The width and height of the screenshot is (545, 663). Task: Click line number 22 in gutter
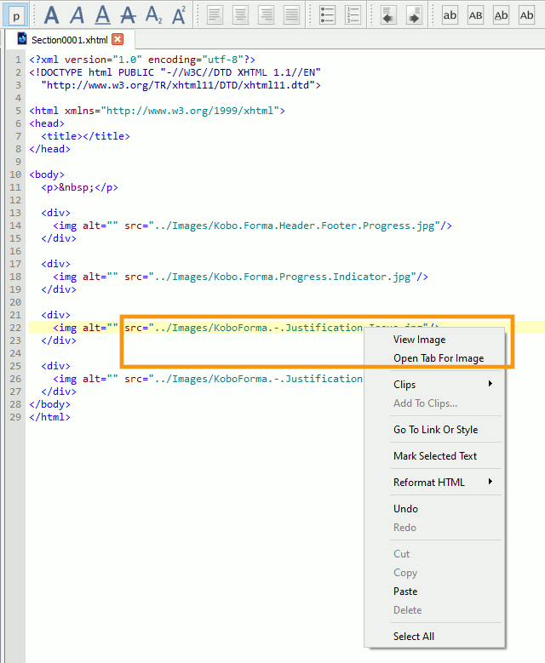15,328
